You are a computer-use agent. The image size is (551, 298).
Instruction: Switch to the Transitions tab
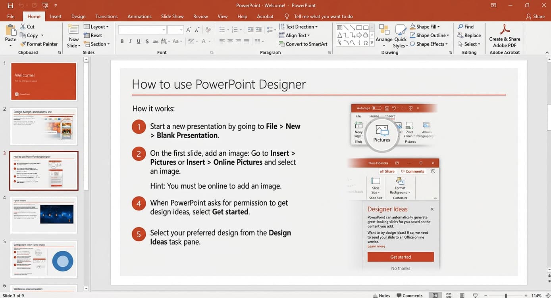(106, 17)
